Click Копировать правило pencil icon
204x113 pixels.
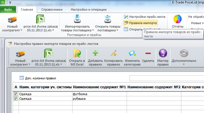pyautogui.click(x=113, y=53)
